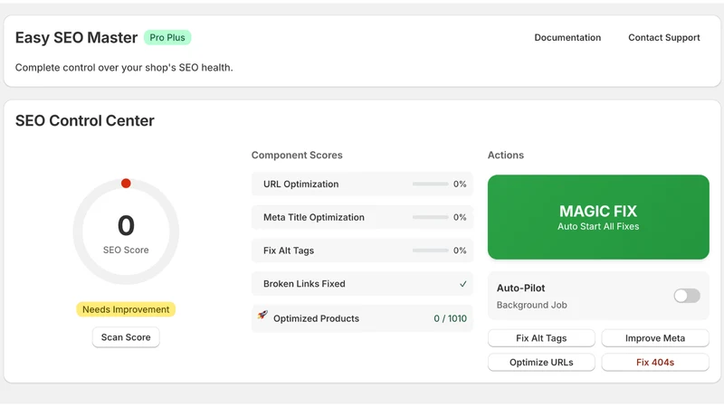
Task: Click the rocket icon beside Optimized Products
Action: [x=262, y=315]
